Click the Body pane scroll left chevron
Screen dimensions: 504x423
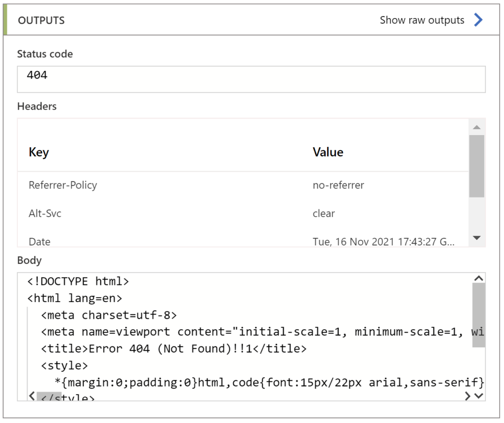[32, 396]
